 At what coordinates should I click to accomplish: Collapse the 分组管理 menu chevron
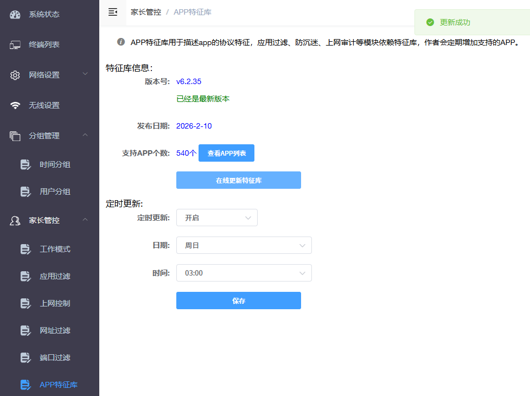pos(85,135)
